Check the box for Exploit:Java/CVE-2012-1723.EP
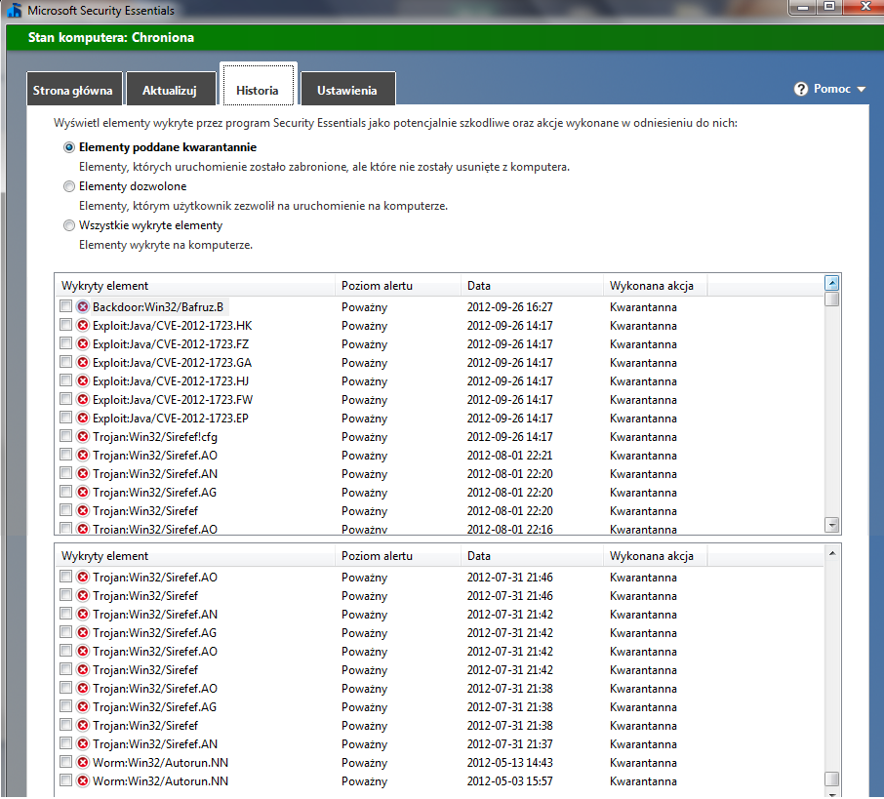Image resolution: width=884 pixels, height=799 pixels. pyautogui.click(x=65, y=418)
